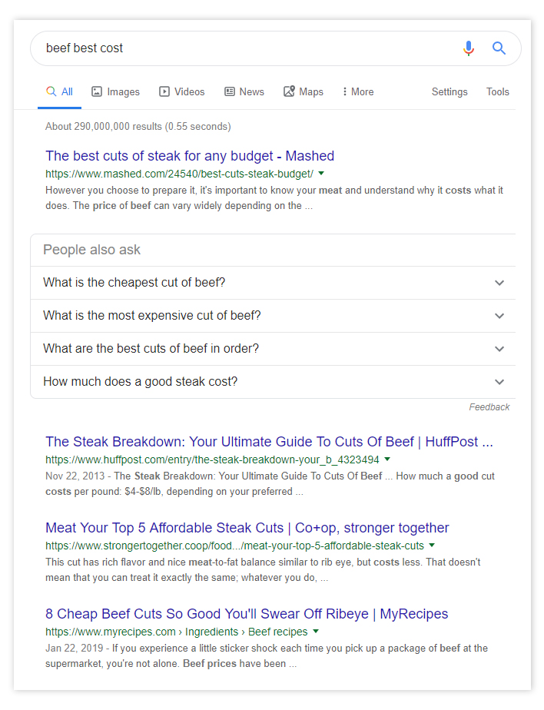Open Google search Settings
544x710 pixels.
(449, 91)
